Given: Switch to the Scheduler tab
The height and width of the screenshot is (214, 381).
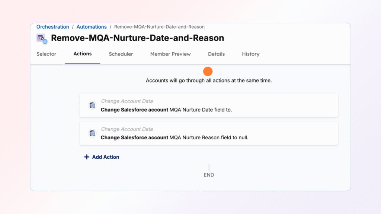Looking at the screenshot, I should [x=121, y=54].
